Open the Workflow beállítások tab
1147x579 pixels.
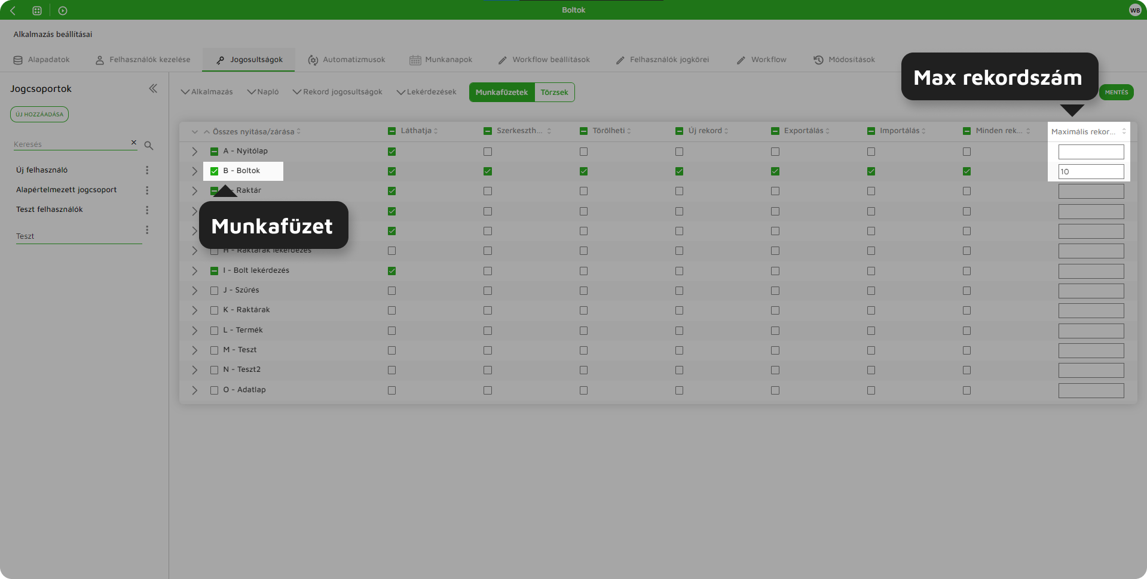click(x=544, y=60)
